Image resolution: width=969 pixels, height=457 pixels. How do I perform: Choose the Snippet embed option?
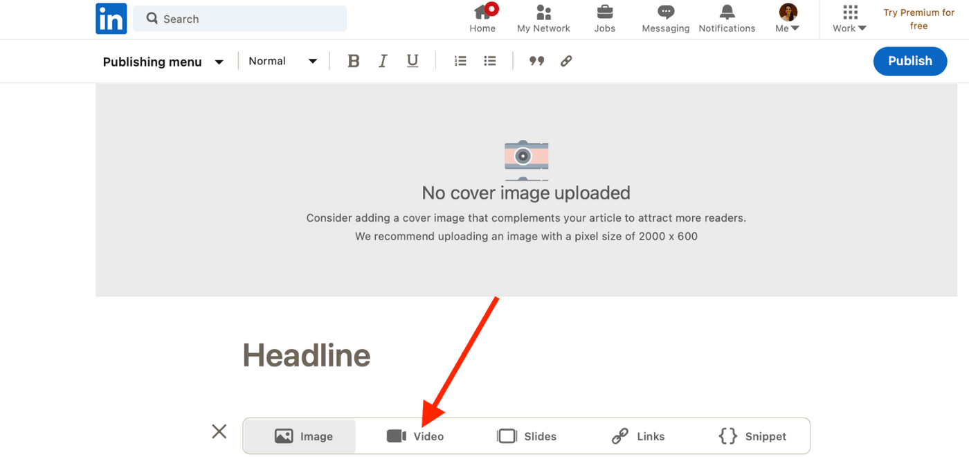tap(753, 436)
